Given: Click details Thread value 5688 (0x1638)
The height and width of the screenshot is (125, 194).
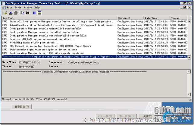Looking at the screenshot, I should tap(26, 67).
